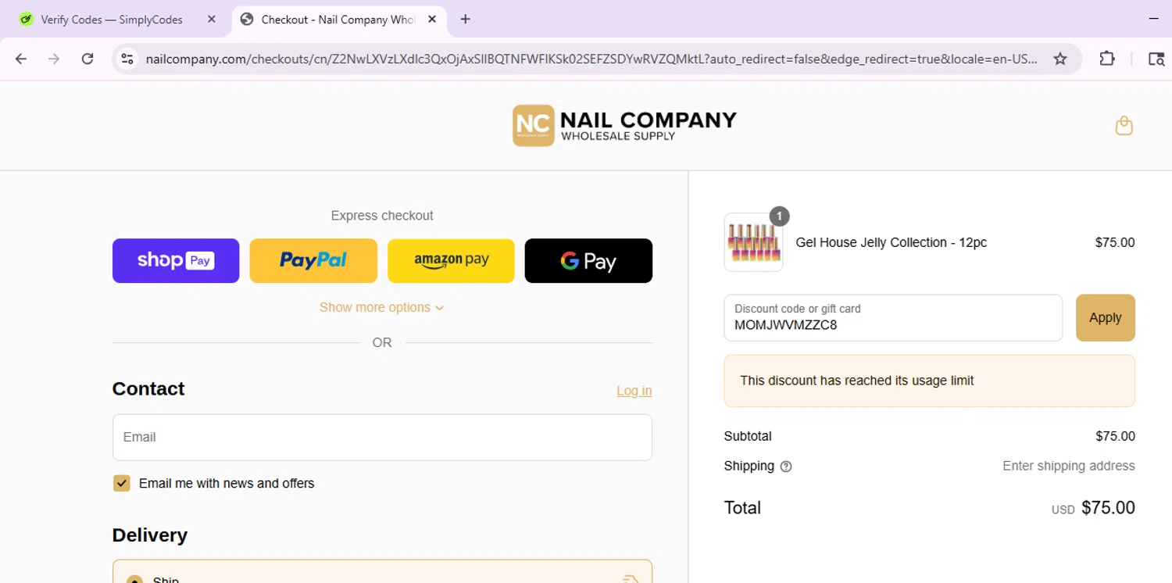Go back with the browser back arrow

[21, 59]
